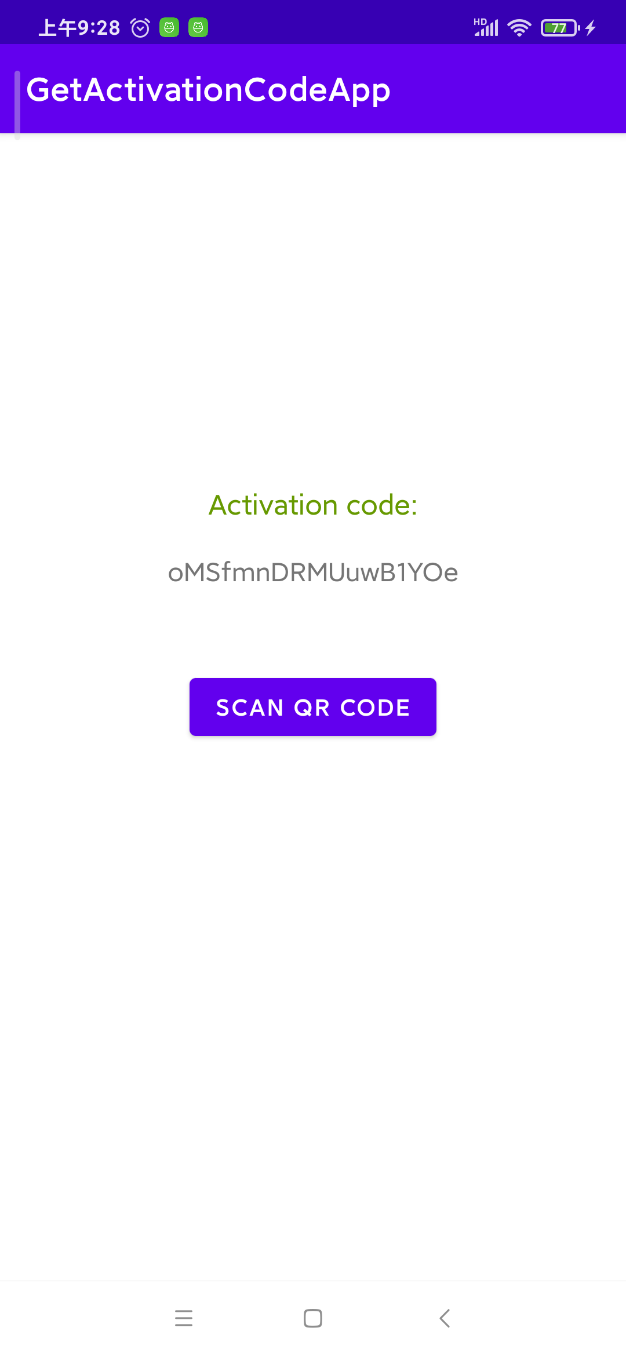Tap the blank area below SCAN QR CODE
Screen dimensions: 626x1356
point(313,1008)
